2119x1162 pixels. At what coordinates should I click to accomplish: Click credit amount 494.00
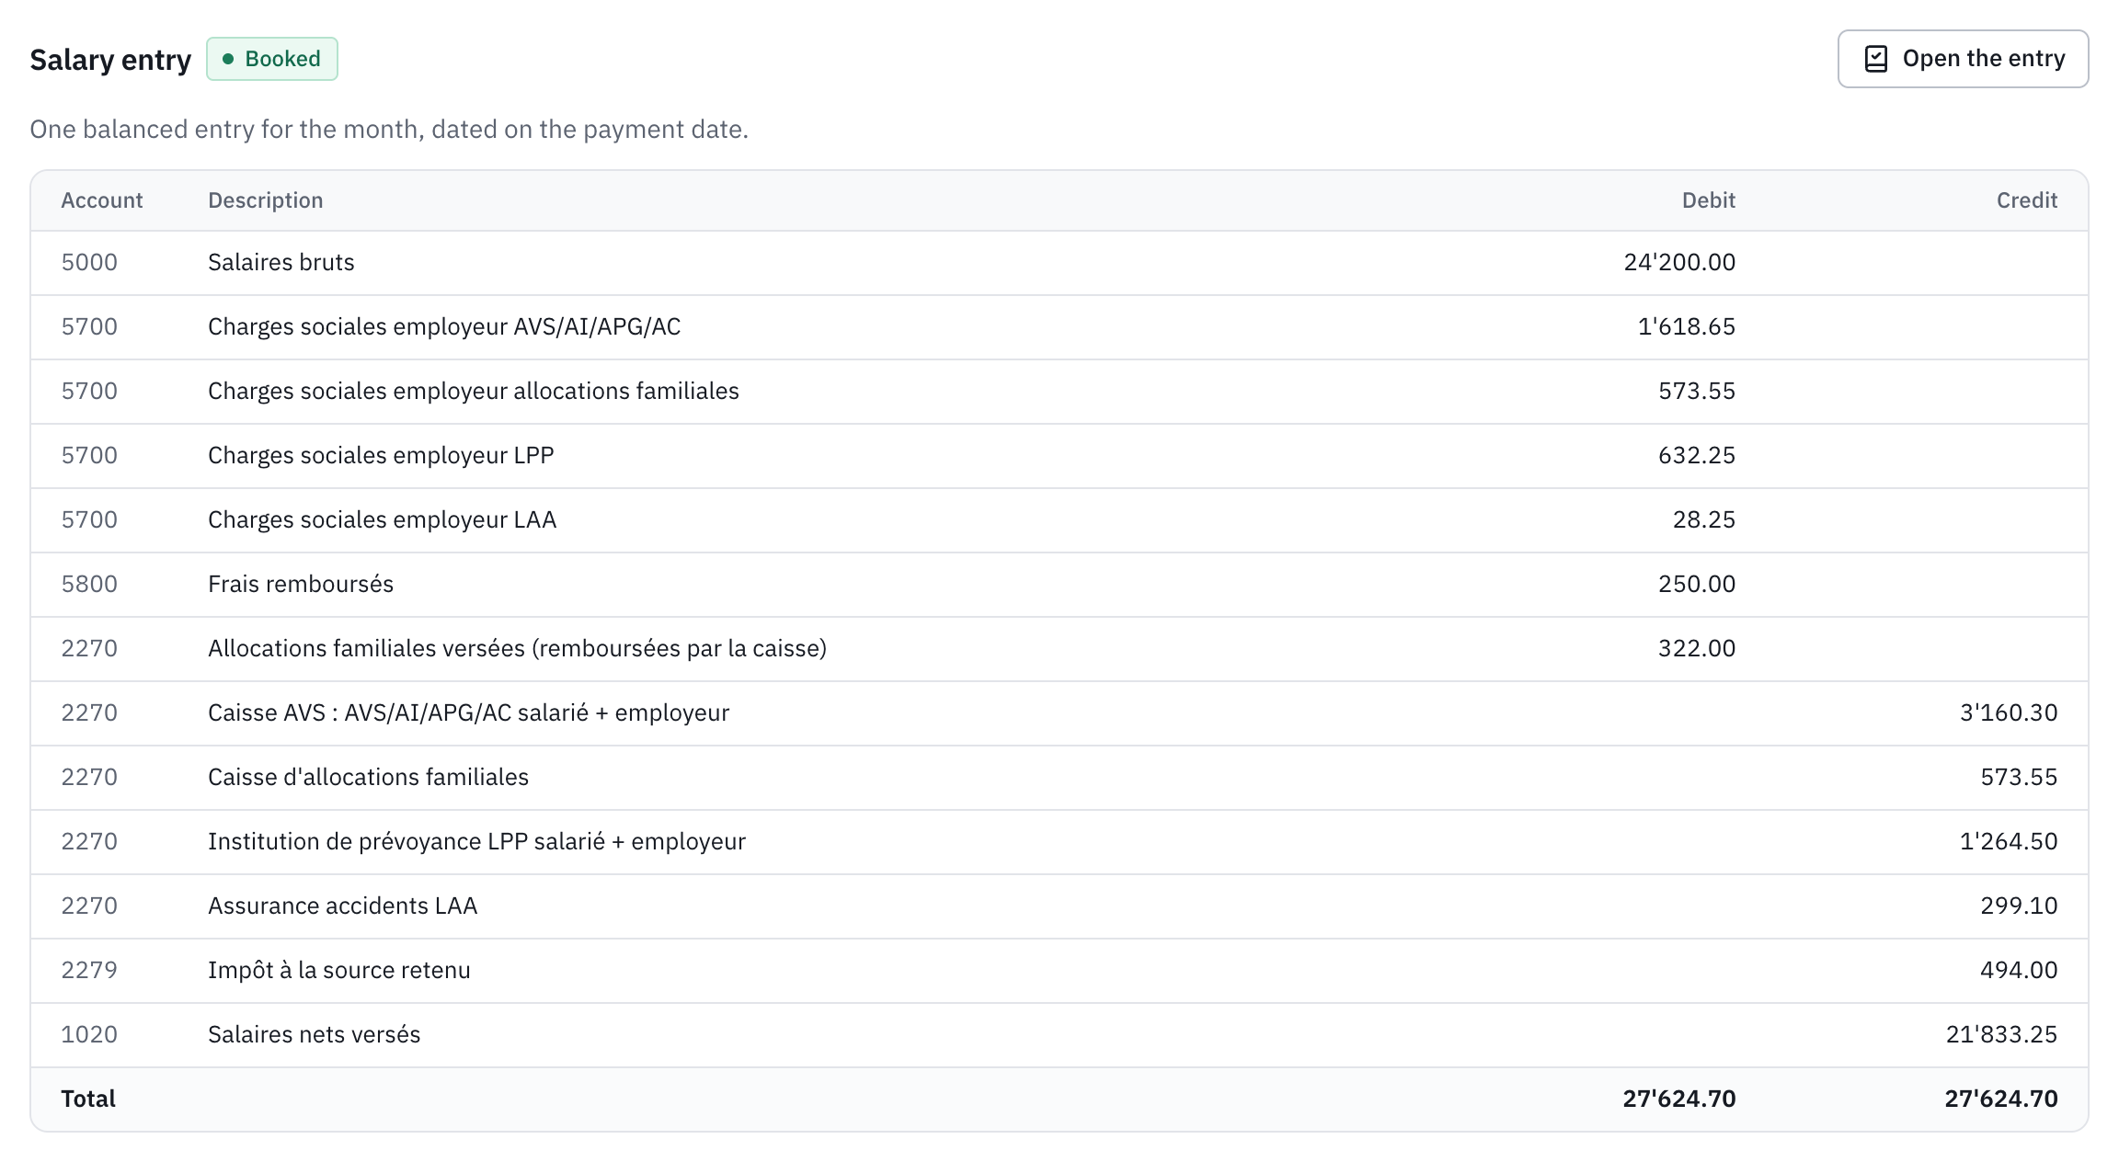click(x=2019, y=970)
